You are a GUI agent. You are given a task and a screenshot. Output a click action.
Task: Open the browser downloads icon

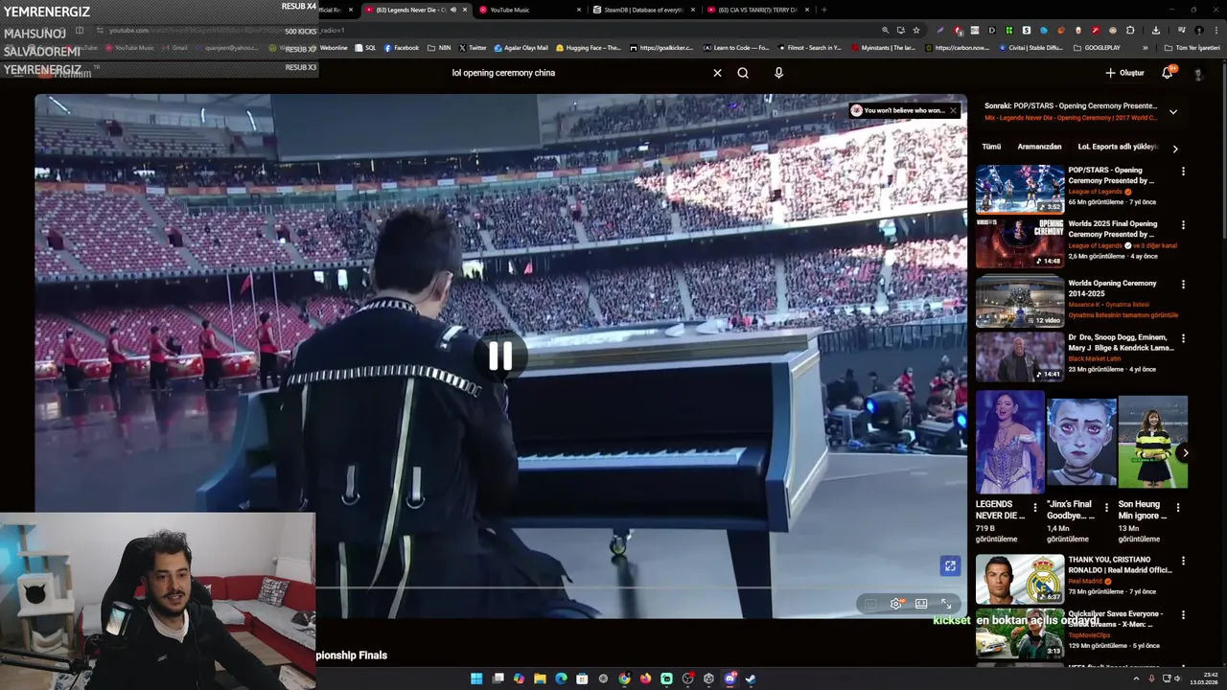point(1156,30)
